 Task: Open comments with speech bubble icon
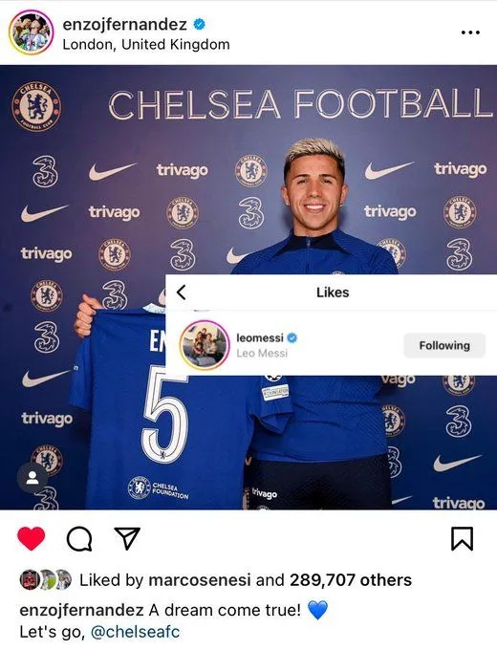click(79, 539)
